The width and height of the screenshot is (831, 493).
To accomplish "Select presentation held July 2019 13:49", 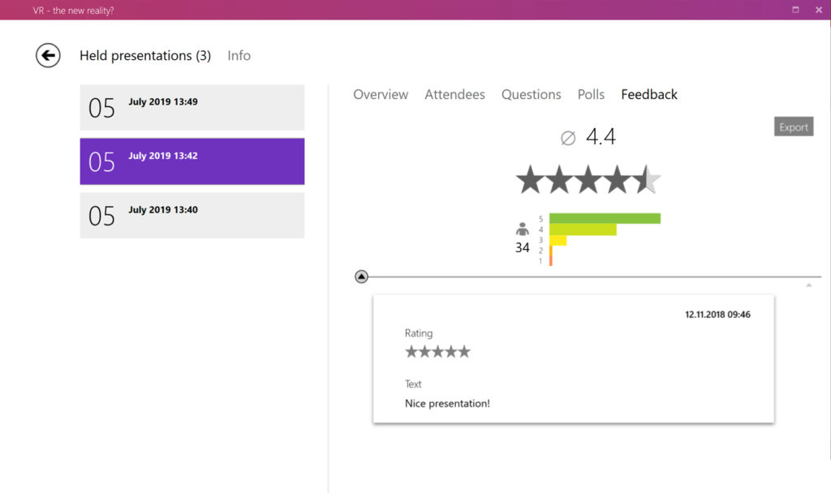I will coord(192,108).
